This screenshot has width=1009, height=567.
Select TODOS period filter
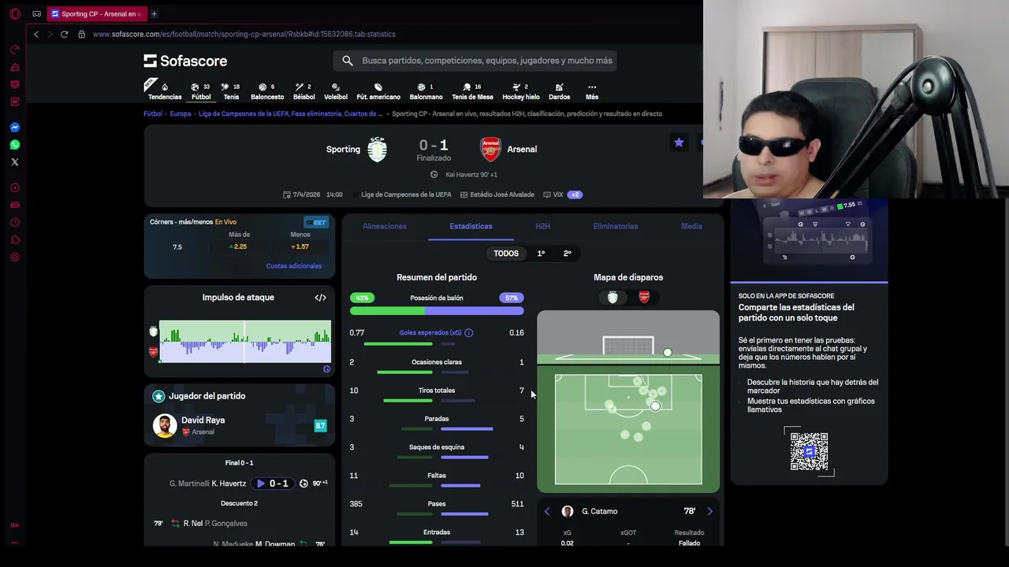506,254
